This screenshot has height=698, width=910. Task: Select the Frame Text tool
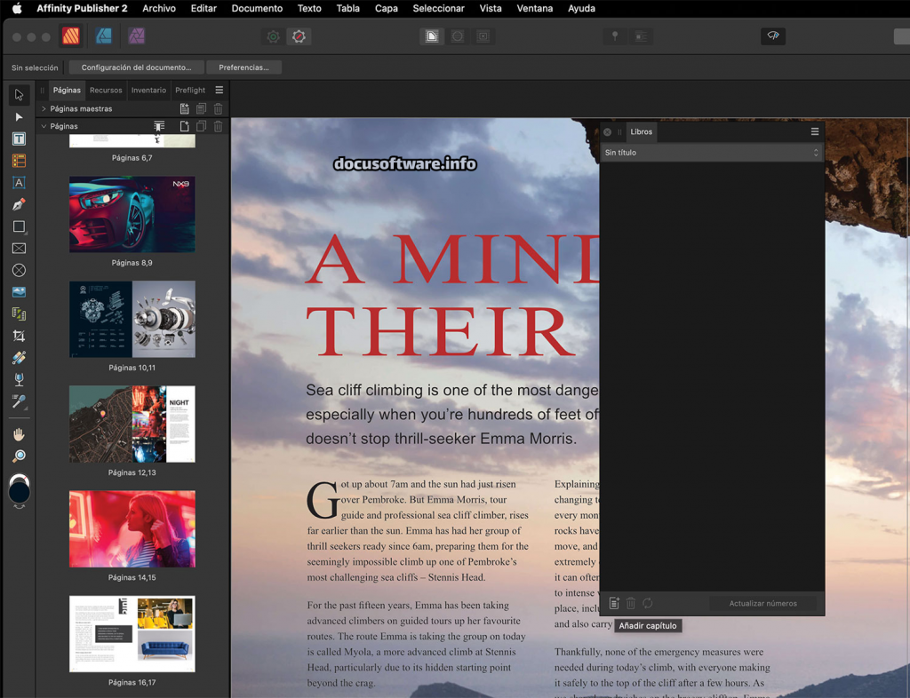pyautogui.click(x=19, y=139)
